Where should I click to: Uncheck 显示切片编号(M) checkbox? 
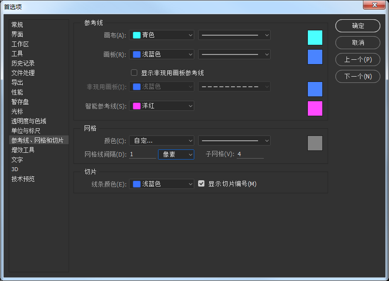tap(201, 184)
